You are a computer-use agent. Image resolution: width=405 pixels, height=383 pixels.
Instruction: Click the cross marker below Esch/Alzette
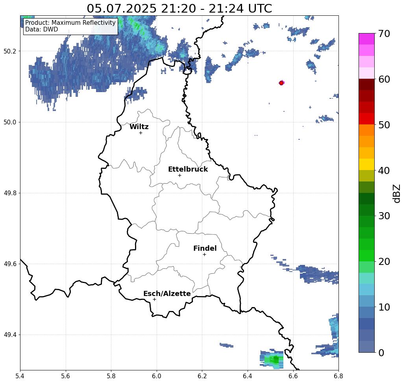[154, 299]
